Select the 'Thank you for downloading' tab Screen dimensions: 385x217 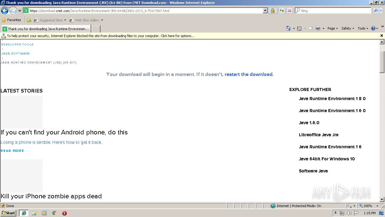(x=46, y=29)
